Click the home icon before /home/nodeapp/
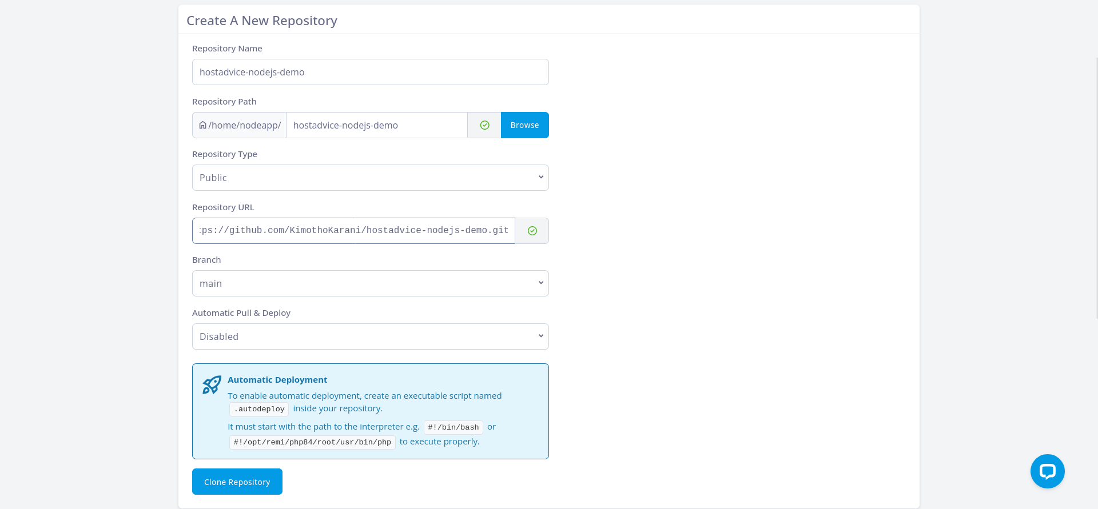The image size is (1098, 509). [x=202, y=125]
